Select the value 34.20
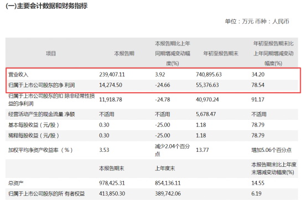Image resolution: width=306 pixels, height=204 pixels. coord(258,74)
